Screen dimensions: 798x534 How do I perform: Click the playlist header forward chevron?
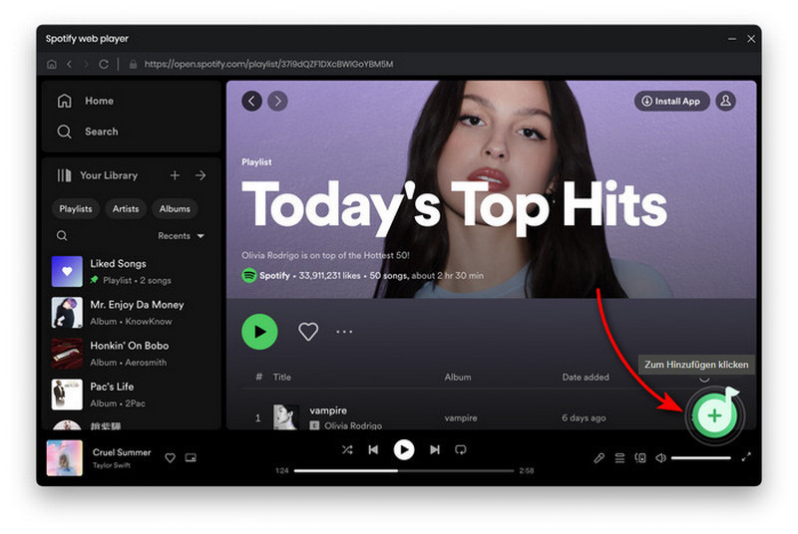click(277, 101)
